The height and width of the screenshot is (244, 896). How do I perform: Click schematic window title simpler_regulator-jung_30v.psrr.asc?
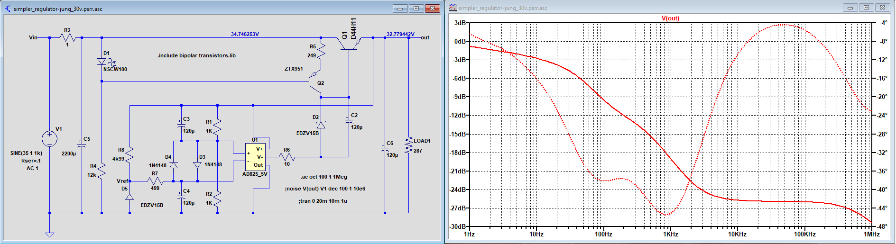tap(58, 9)
